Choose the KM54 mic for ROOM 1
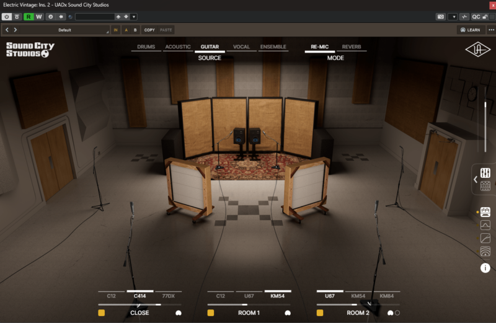Image resolution: width=496 pixels, height=323 pixels. (277, 295)
